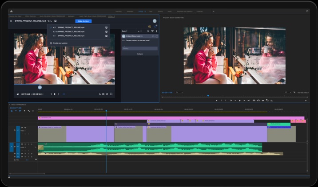Open the Fit zoom level dropdown
318x187 pixels.
tap(179, 92)
